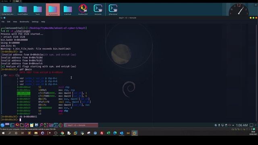Open text editor from Kali panel
This screenshot has width=258, height=145.
pos(27,125)
